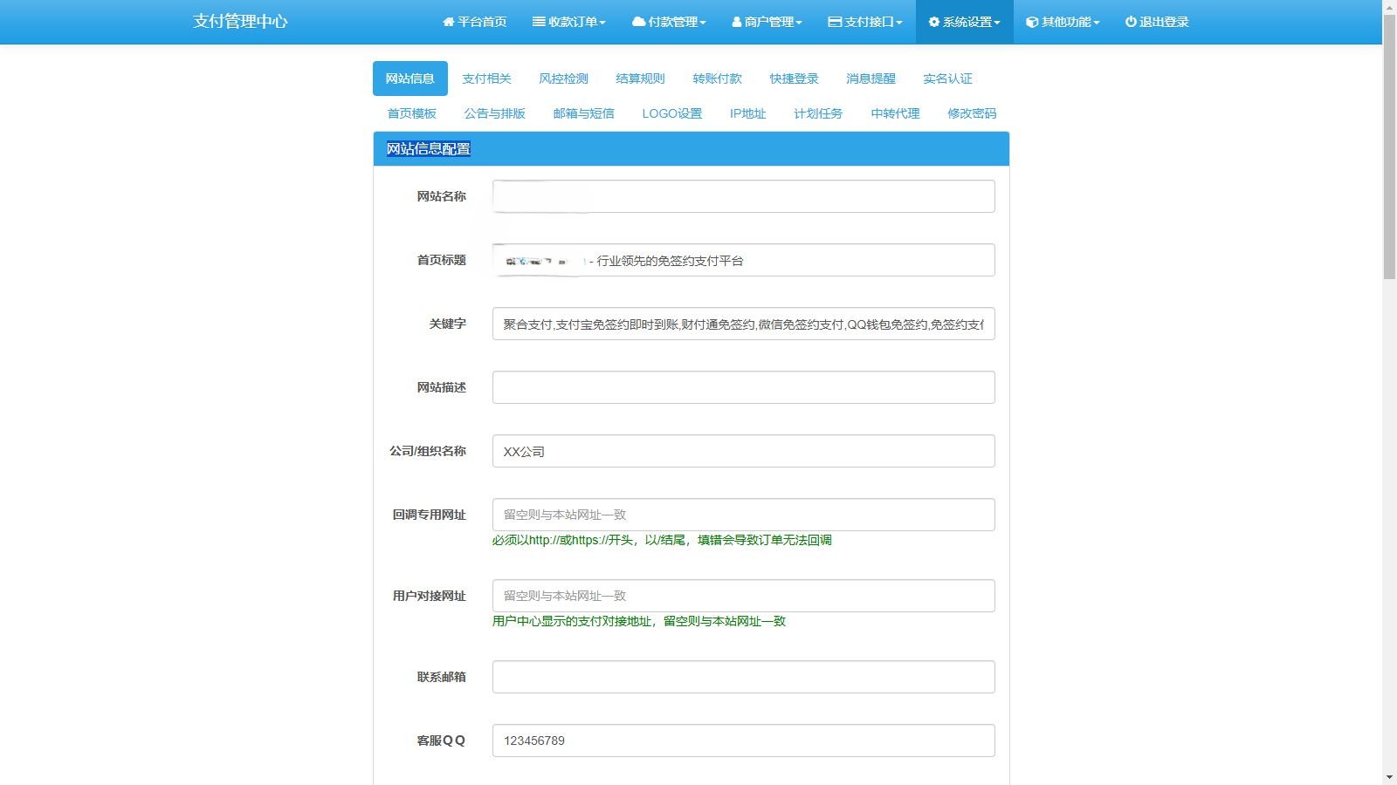
Task: Click the user icon beside 商户管理
Action: click(737, 22)
